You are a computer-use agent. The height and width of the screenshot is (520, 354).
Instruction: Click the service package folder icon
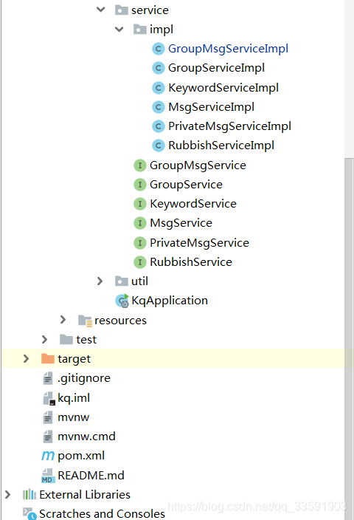click(121, 10)
